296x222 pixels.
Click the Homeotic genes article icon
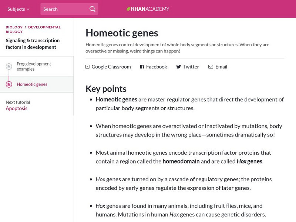(x=9, y=84)
